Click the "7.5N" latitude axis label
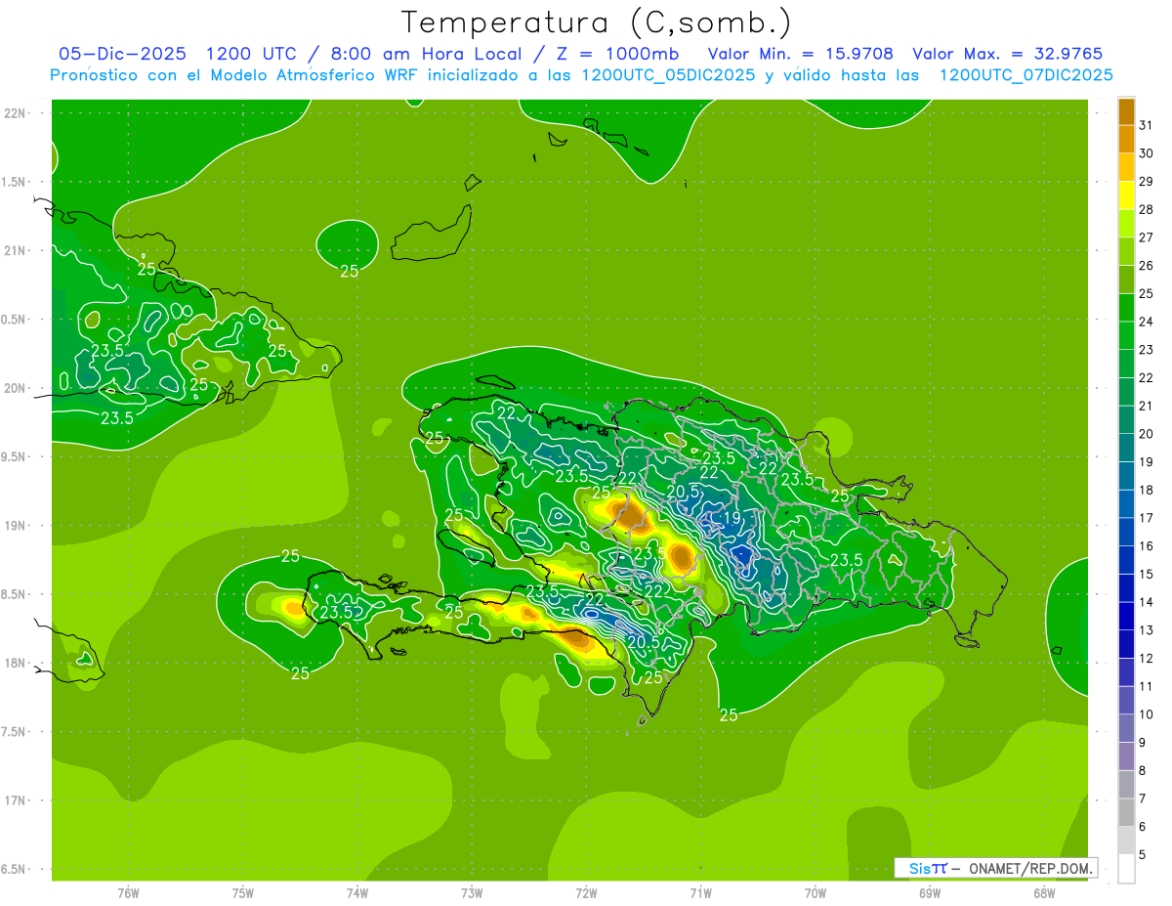Screen dimensions: 1172x906 point(15,732)
